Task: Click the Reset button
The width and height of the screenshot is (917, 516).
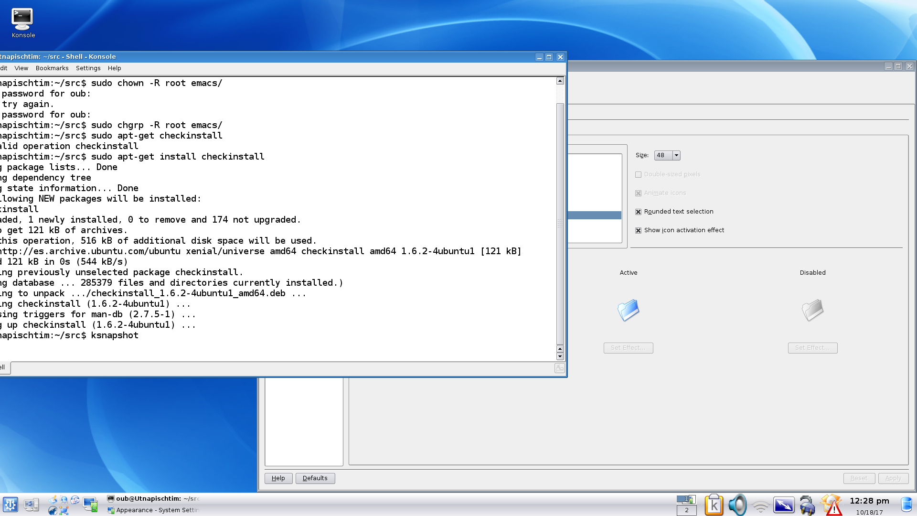Action: (x=859, y=478)
